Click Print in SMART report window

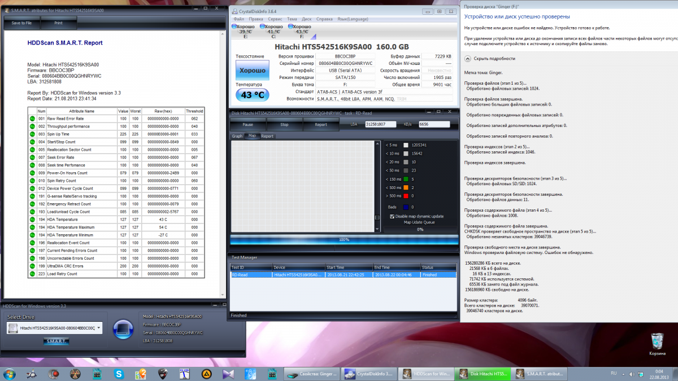[x=58, y=23]
